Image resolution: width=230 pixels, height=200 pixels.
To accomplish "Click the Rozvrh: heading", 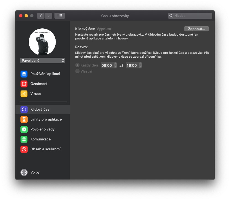I will pos(81,47).
